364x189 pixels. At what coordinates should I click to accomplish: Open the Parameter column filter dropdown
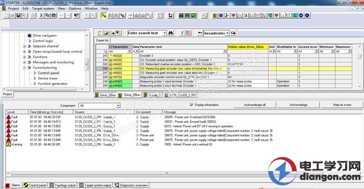129,51
